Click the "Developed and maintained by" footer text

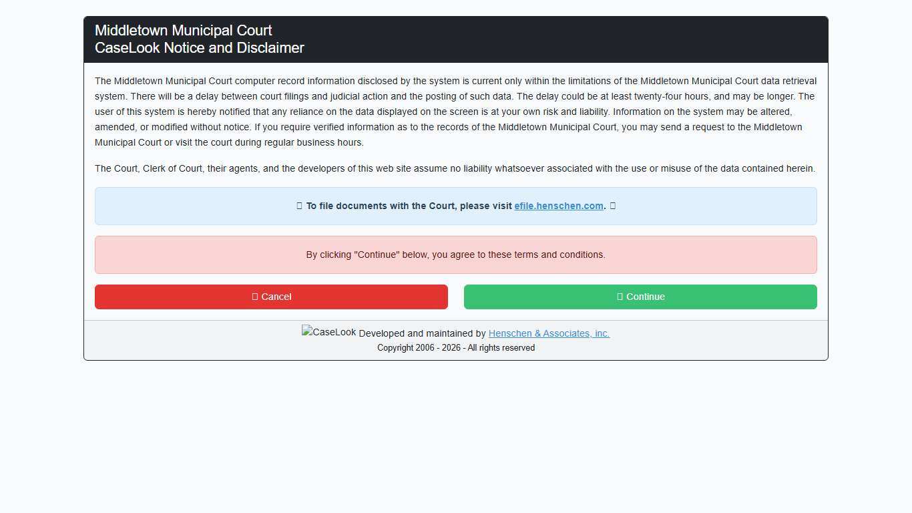click(422, 333)
